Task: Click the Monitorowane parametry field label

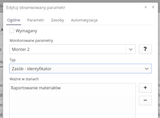Action: click(31, 41)
